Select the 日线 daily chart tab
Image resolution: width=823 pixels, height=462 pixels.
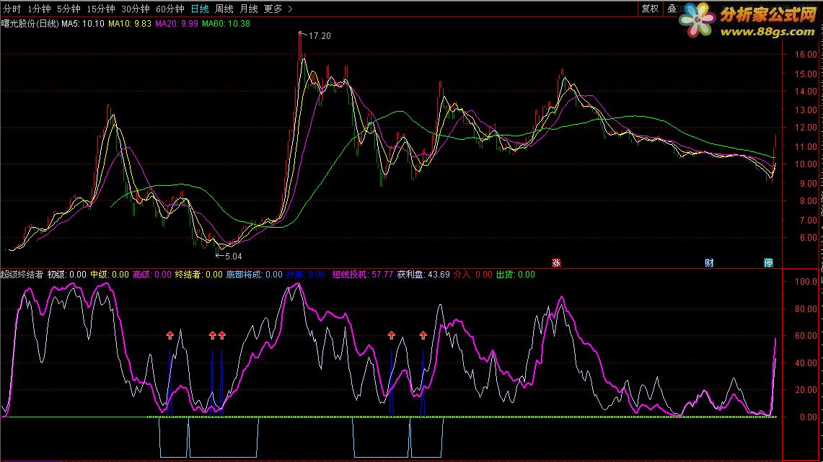(200, 9)
